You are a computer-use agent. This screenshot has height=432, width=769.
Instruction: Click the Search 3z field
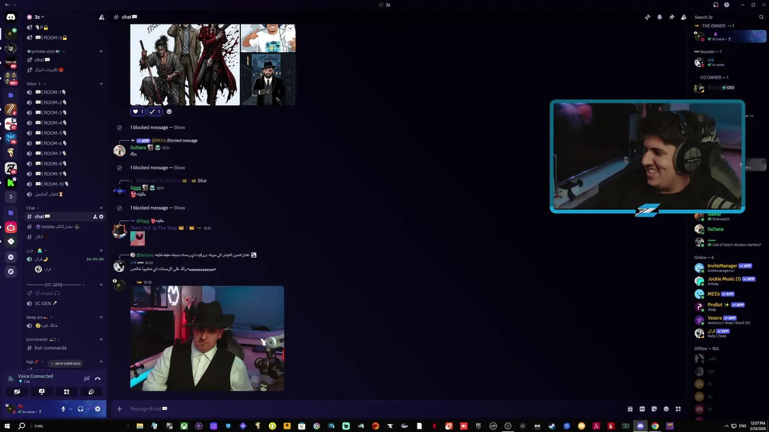(x=728, y=17)
